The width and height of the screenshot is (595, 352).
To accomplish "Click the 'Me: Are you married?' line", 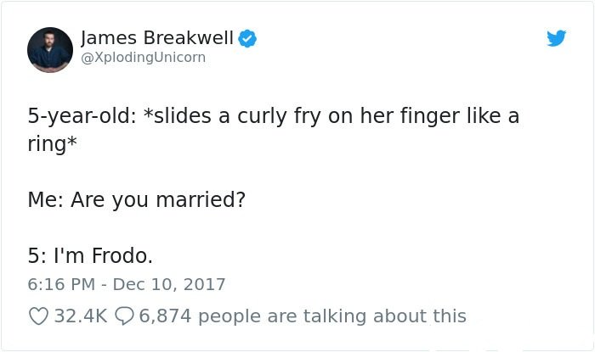I will pyautogui.click(x=137, y=200).
